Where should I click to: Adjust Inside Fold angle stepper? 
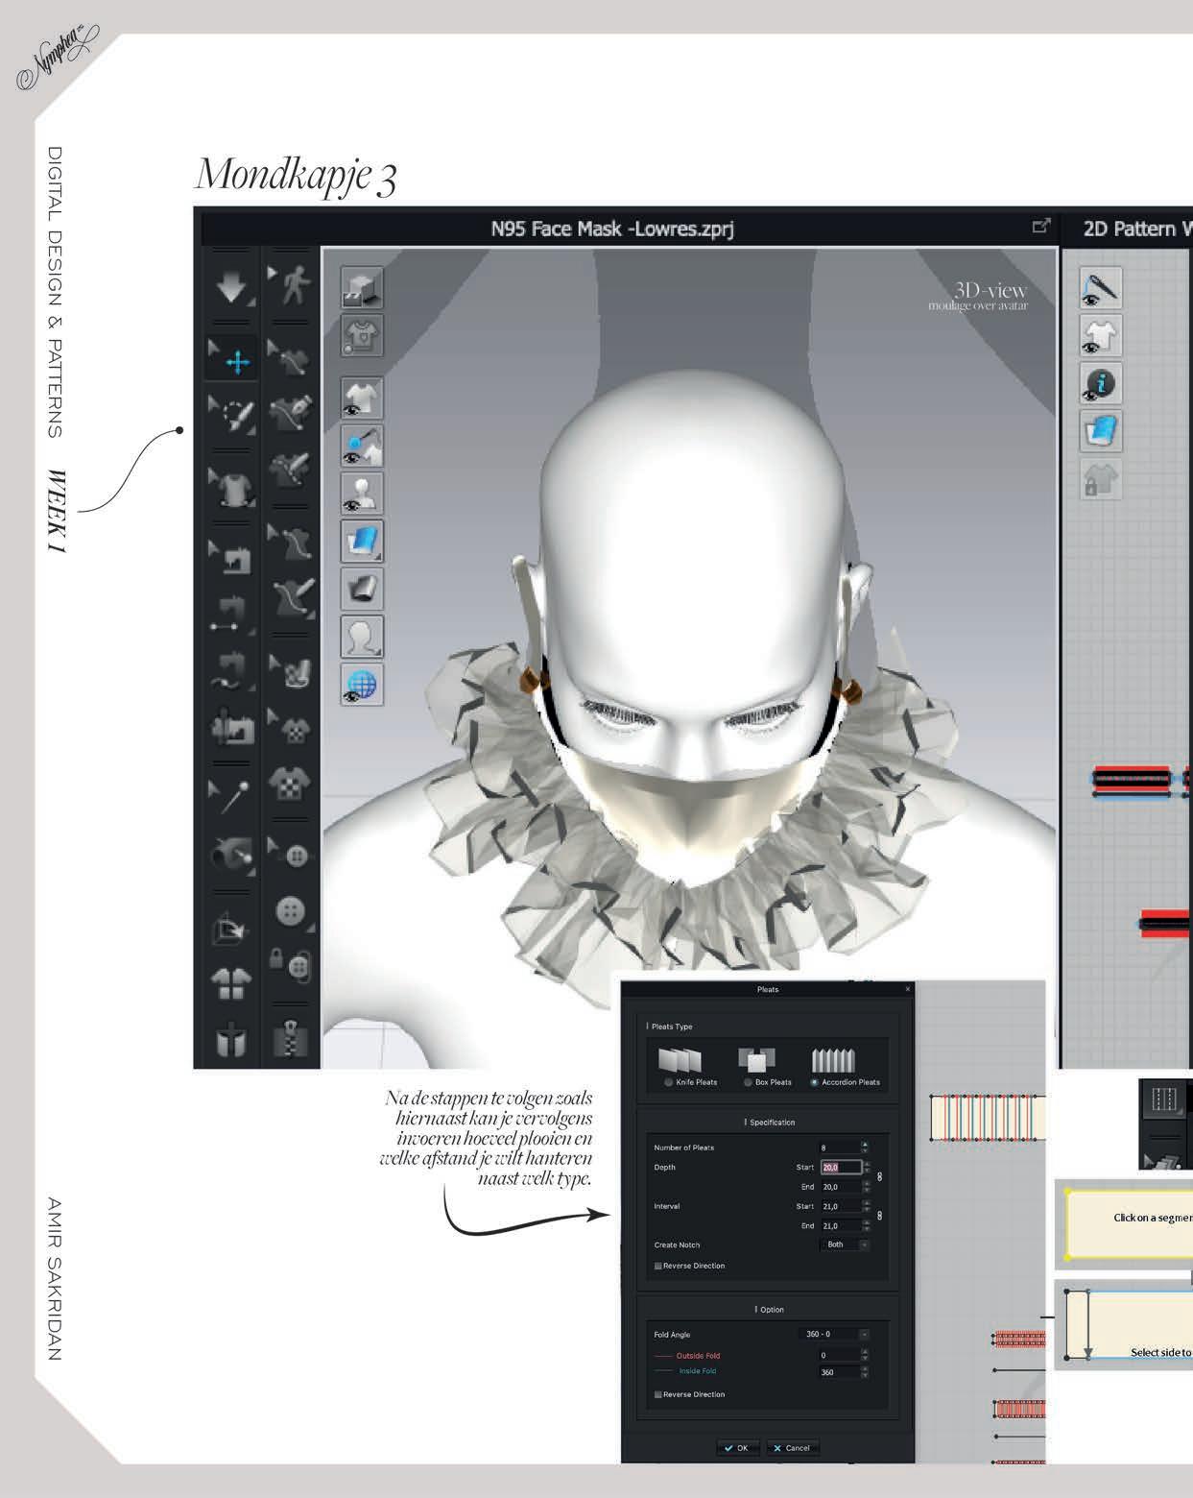(865, 1372)
